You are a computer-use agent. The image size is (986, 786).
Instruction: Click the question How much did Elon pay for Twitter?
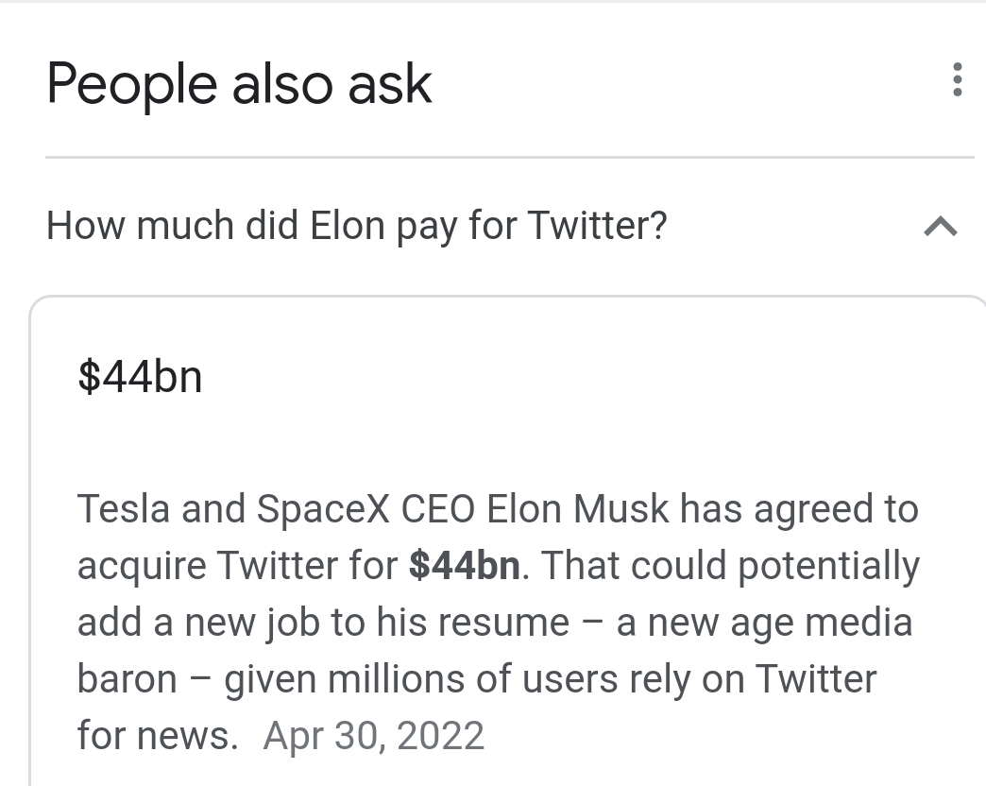tap(357, 226)
